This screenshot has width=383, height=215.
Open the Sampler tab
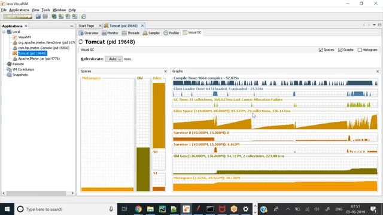[151, 33]
